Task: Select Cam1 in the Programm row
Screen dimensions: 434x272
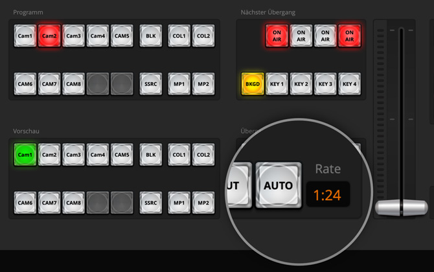Action: [25, 36]
